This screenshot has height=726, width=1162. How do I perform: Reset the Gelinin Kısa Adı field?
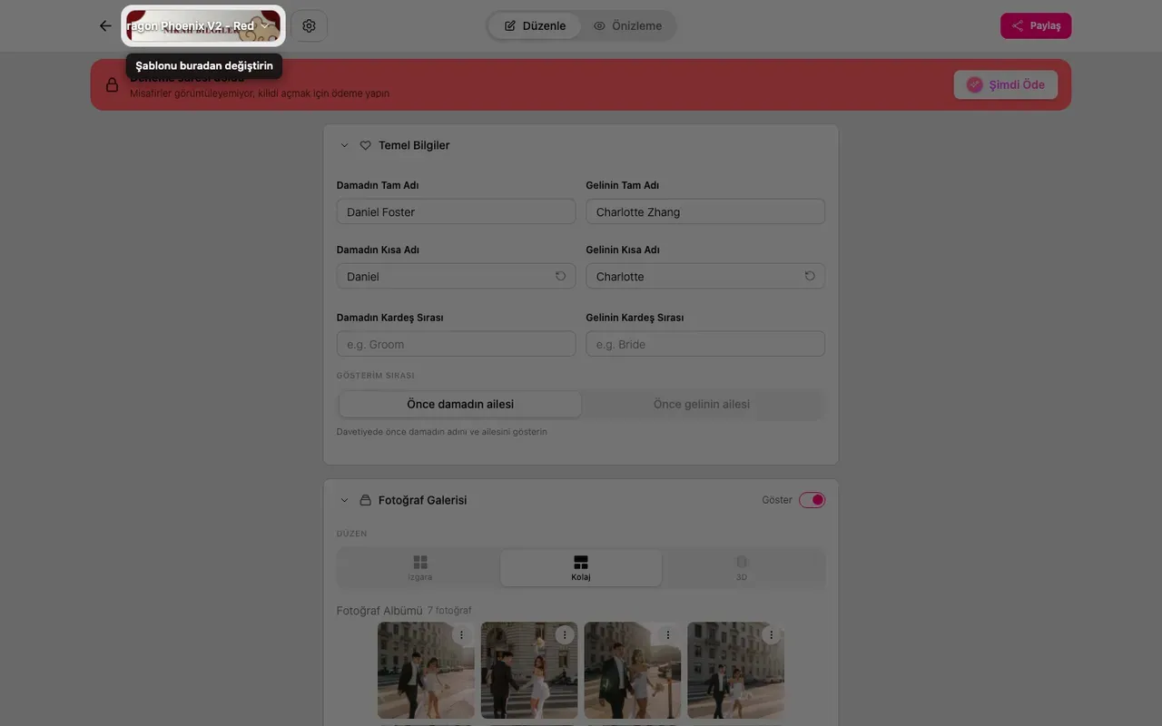(x=810, y=276)
